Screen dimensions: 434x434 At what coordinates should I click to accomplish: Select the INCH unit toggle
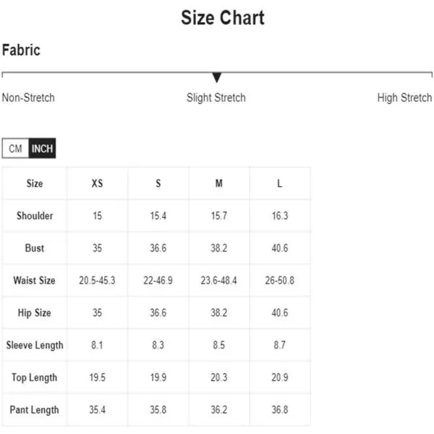pos(42,148)
